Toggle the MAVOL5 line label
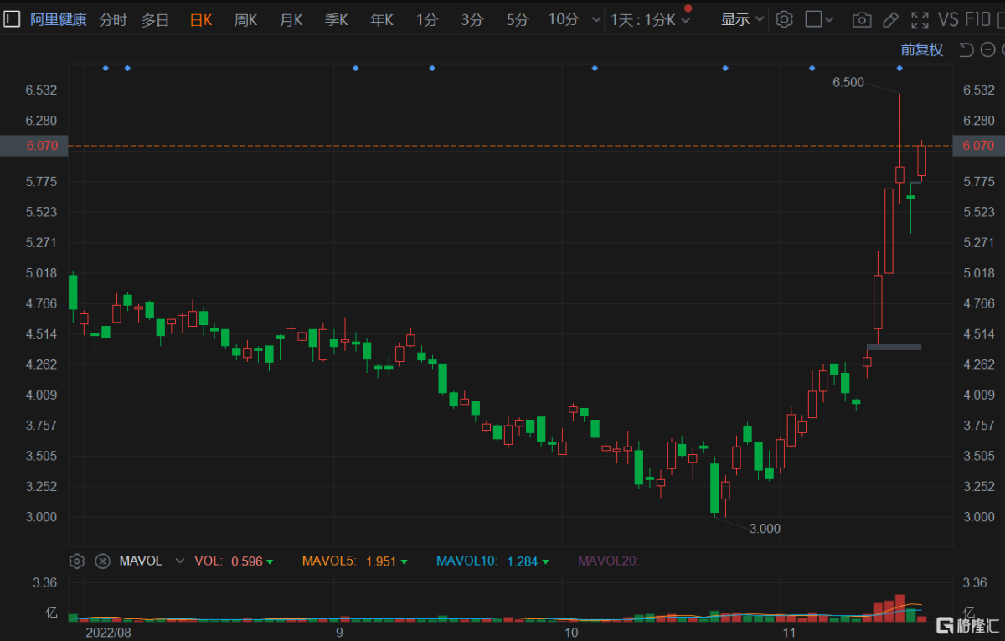This screenshot has width=1005, height=641. [x=329, y=561]
